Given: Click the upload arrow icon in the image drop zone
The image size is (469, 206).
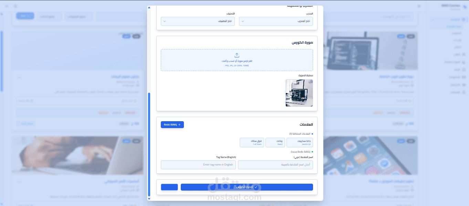Looking at the screenshot, I should point(237,55).
